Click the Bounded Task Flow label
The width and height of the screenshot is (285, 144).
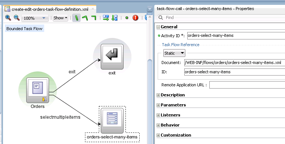coord(24,29)
